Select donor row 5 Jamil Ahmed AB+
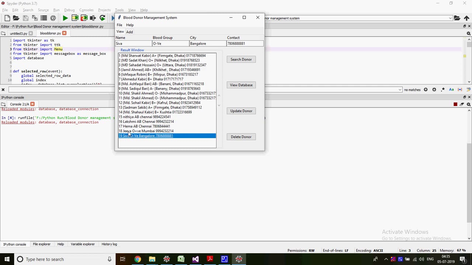The width and height of the screenshot is (472, 265). (x=167, y=70)
